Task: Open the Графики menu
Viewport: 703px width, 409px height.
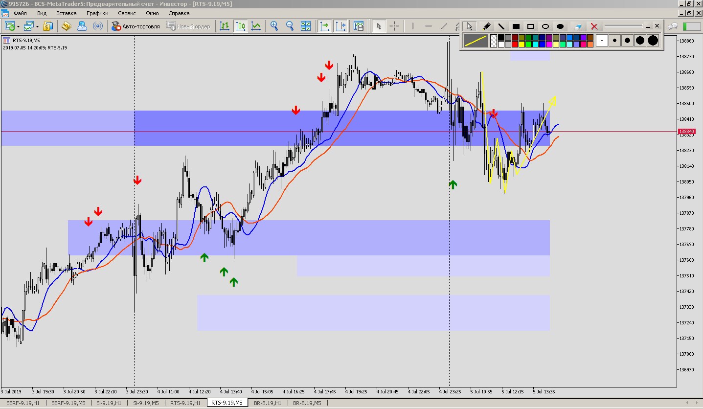Action: pos(97,13)
